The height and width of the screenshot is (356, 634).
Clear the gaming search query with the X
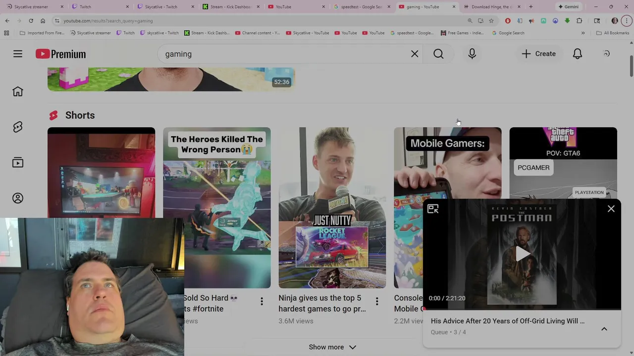pyautogui.click(x=415, y=54)
